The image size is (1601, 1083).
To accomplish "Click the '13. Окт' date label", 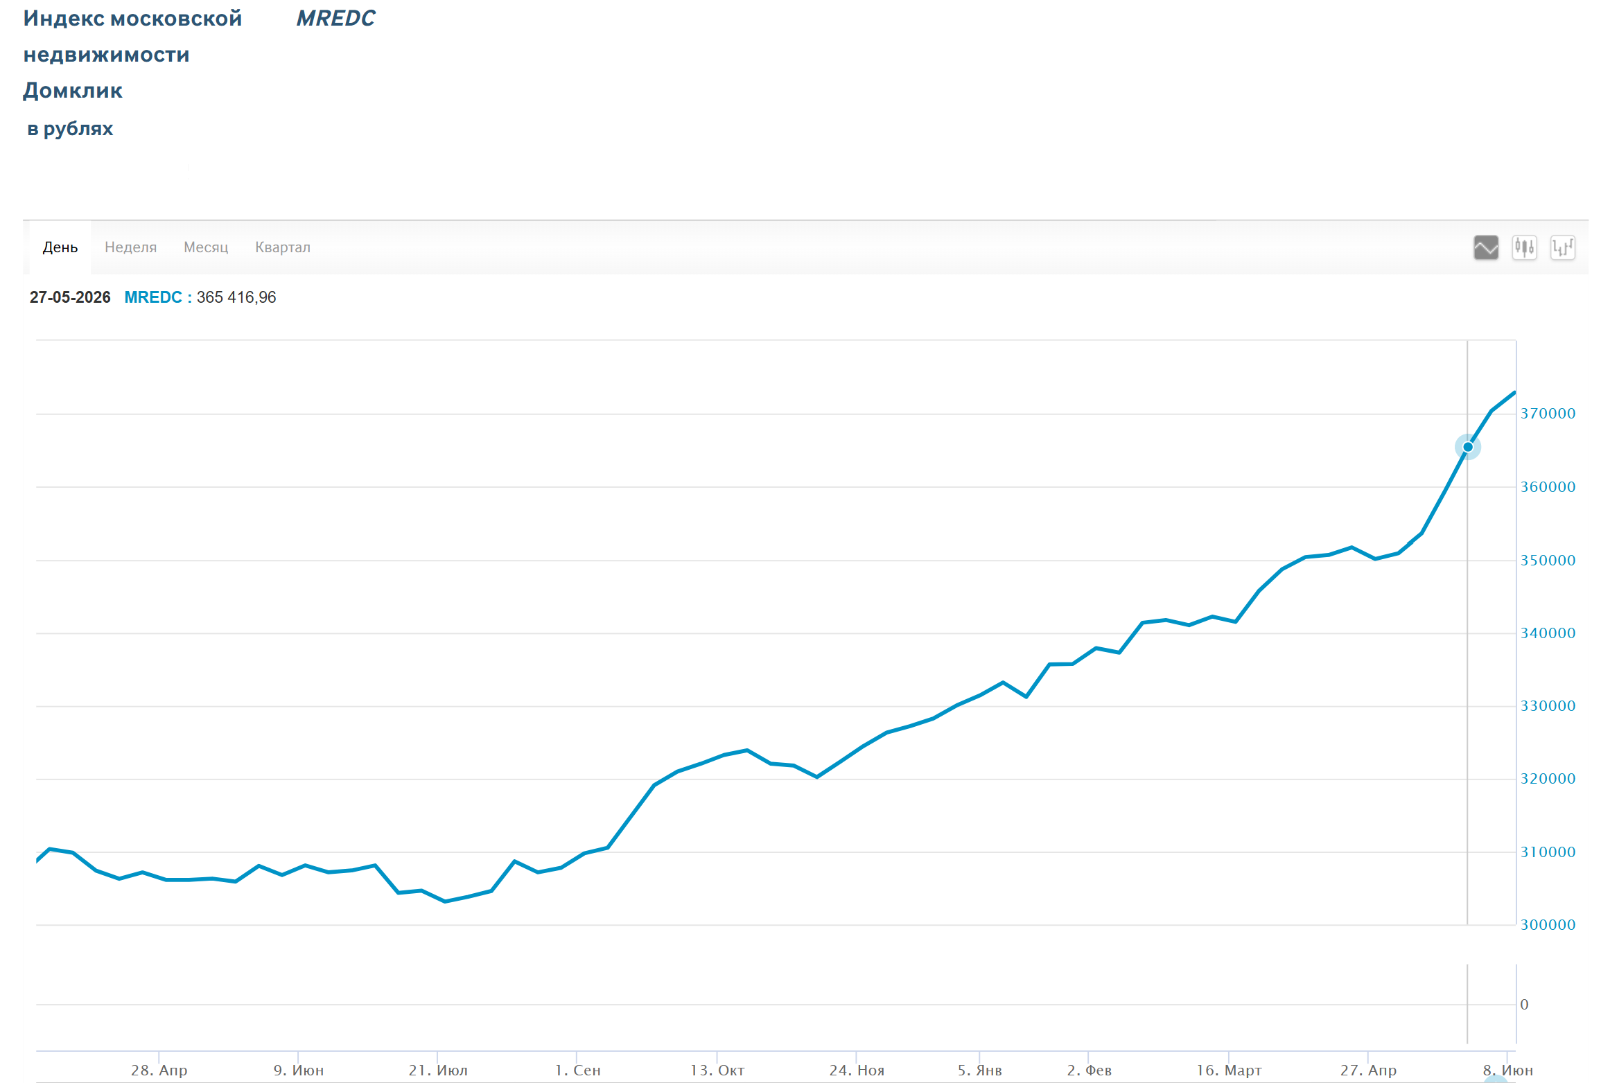I will point(717,1071).
